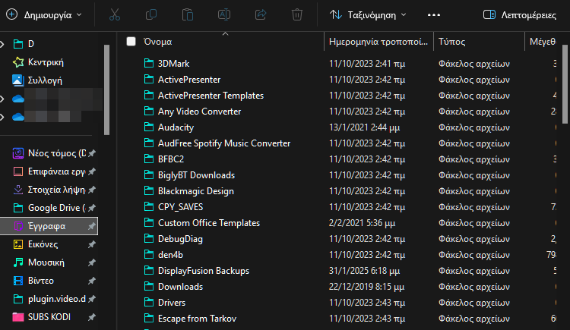Click pin icon next to Μουσική

(x=92, y=262)
